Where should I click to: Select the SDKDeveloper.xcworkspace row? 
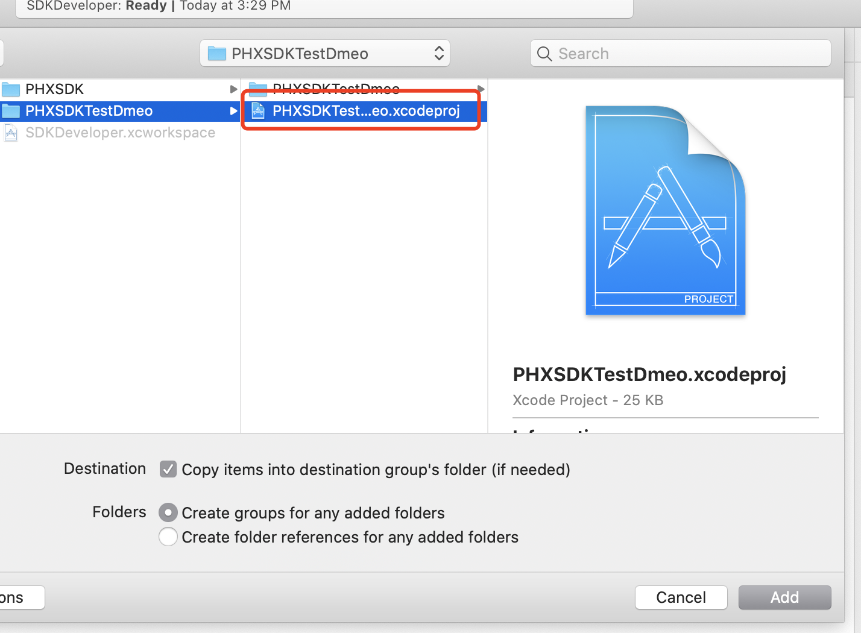tap(120, 133)
